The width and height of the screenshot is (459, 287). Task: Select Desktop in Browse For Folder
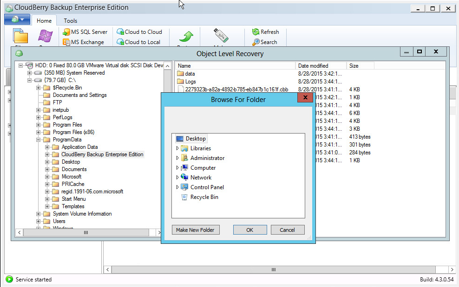coord(191,139)
